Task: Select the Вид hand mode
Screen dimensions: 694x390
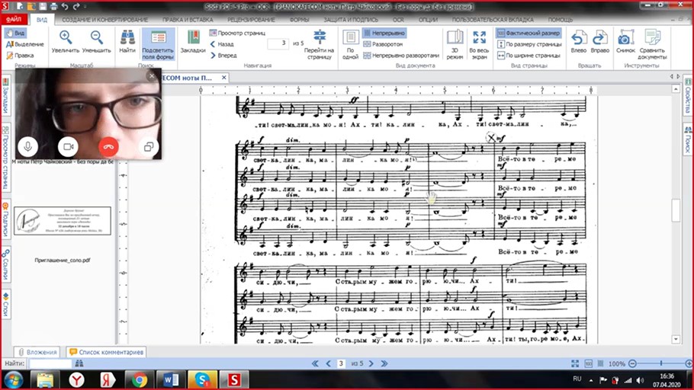Action: [x=15, y=34]
